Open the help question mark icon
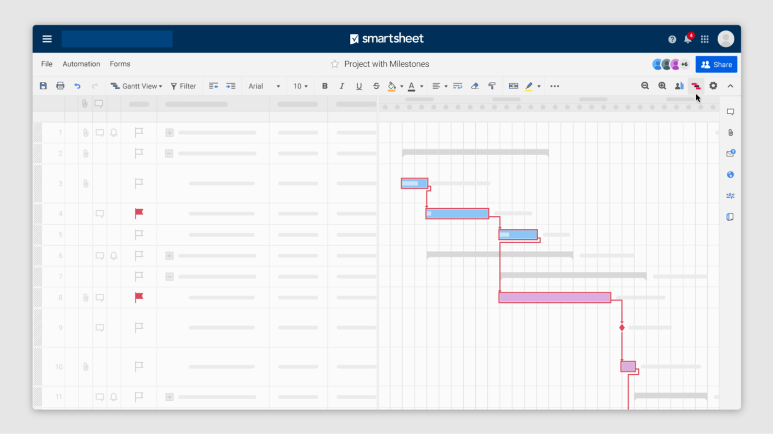 point(672,39)
